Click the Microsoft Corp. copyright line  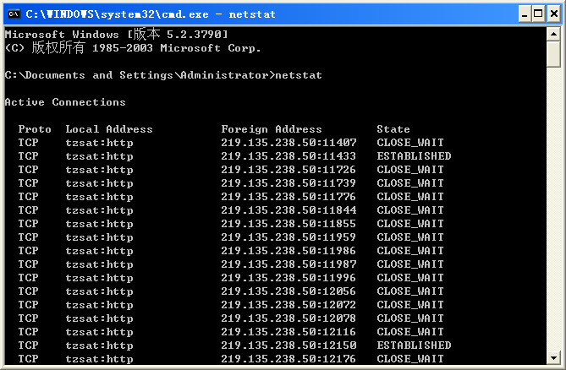click(133, 48)
